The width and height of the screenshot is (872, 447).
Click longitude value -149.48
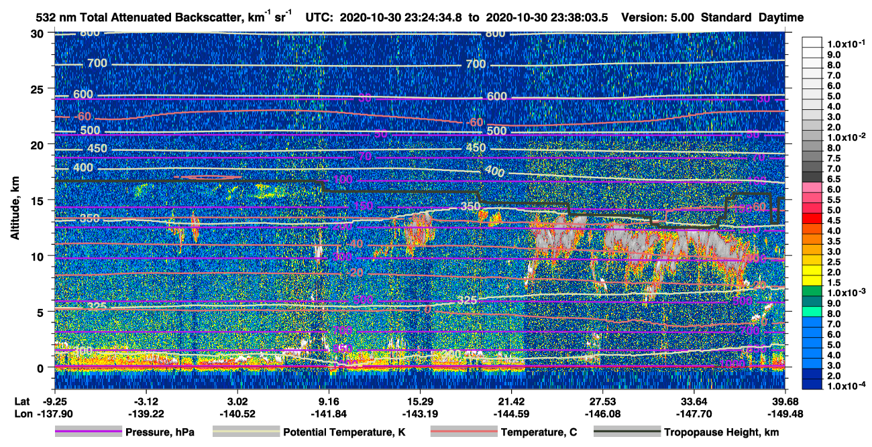[x=785, y=413]
